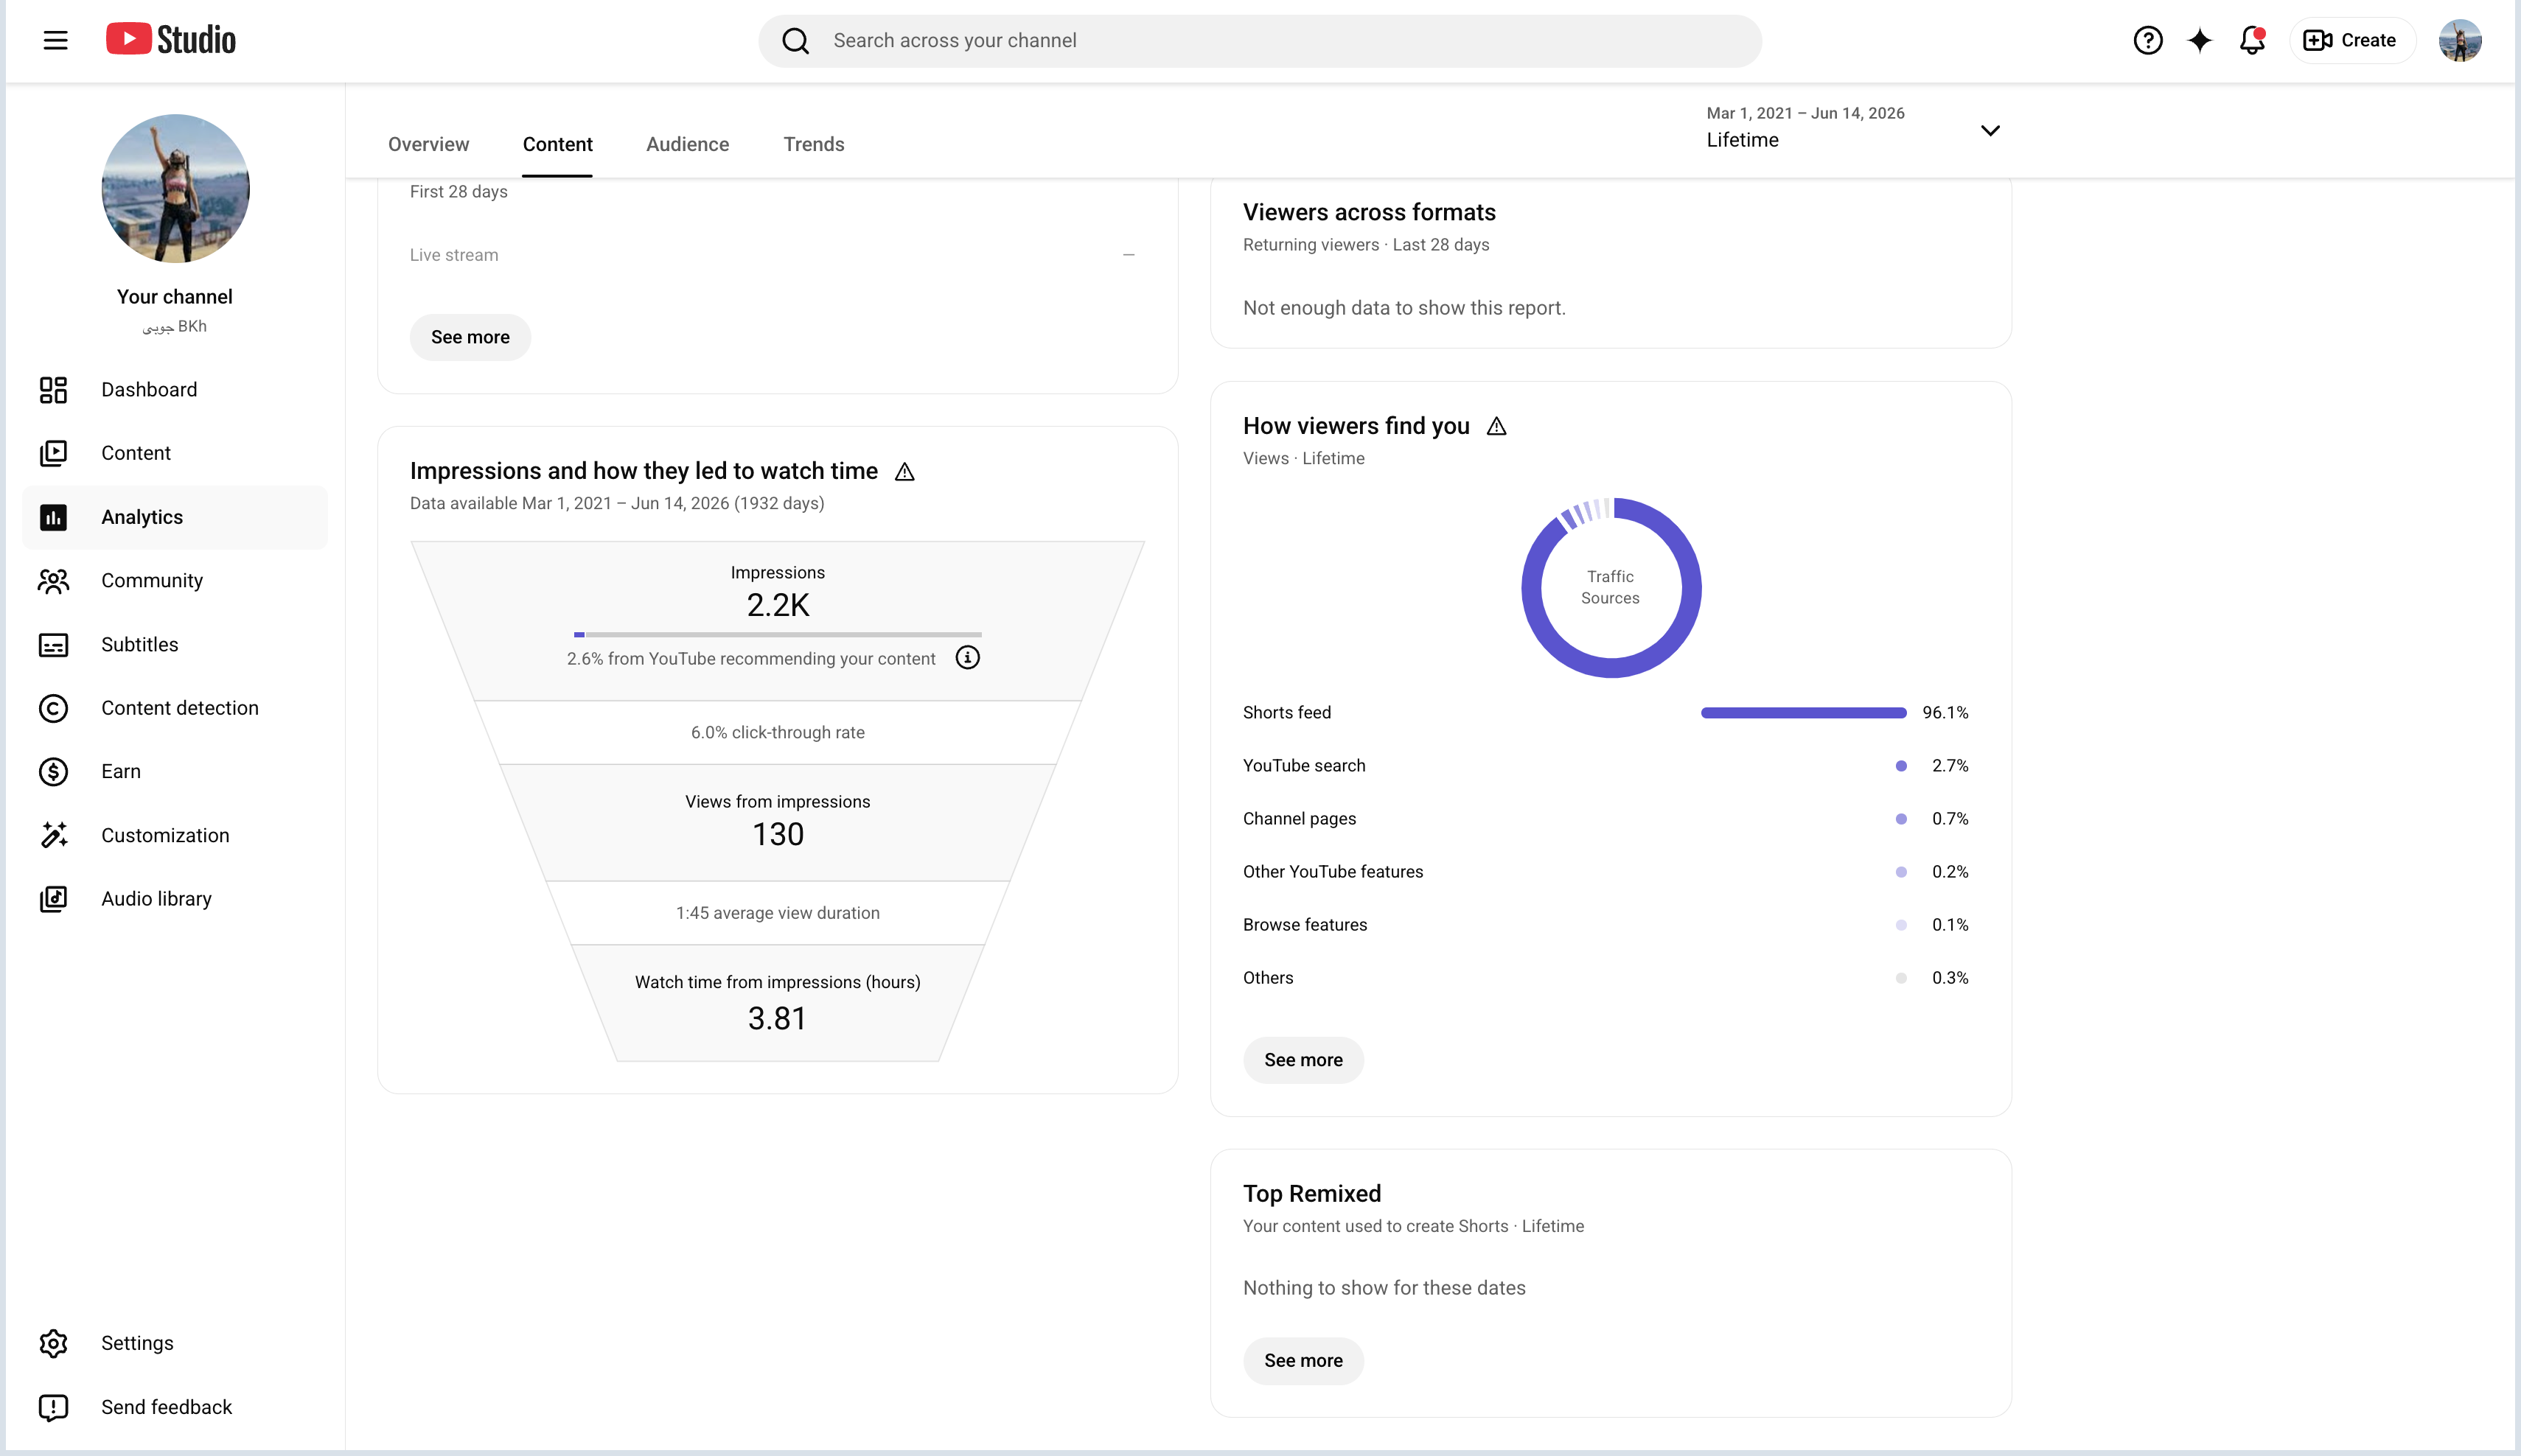The height and width of the screenshot is (1456, 2521).
Task: Click the Shorts feed percentage bar
Action: coord(1804,713)
